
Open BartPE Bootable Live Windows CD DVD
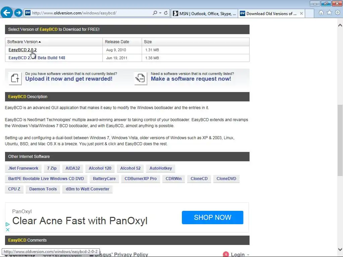click(46, 179)
